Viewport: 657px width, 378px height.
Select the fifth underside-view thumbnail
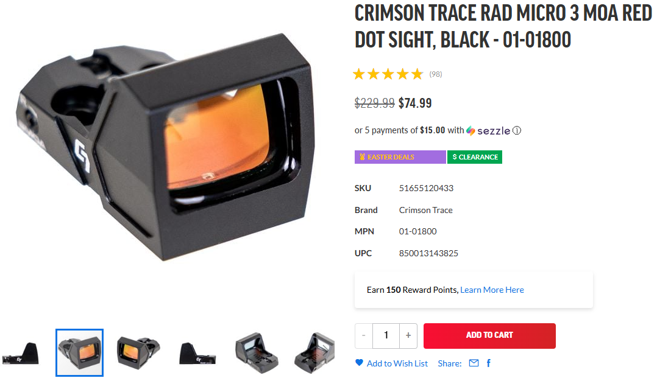click(x=257, y=353)
